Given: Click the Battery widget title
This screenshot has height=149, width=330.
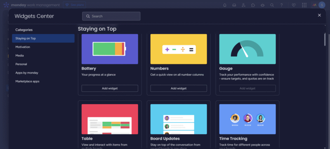Looking at the screenshot, I should [89, 68].
